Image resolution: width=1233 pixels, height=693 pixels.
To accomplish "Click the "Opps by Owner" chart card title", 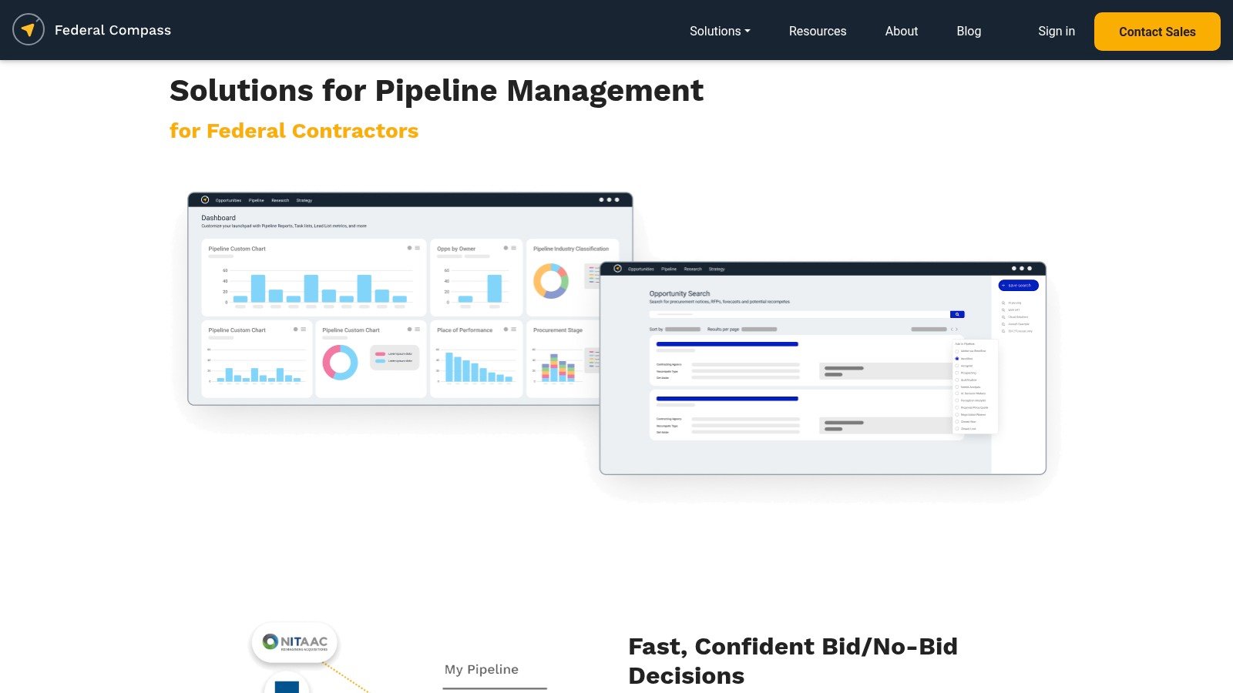I will (x=456, y=249).
